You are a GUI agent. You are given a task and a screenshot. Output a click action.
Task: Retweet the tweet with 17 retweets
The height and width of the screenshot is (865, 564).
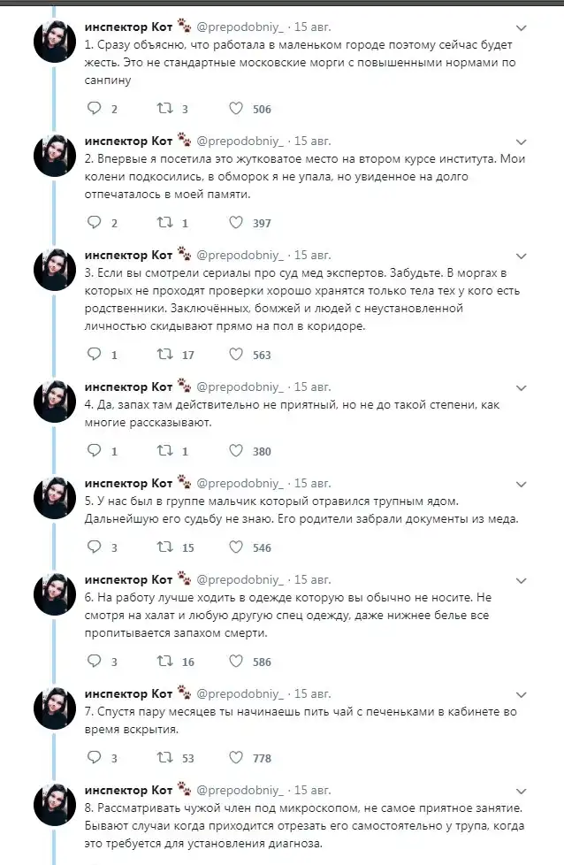click(164, 355)
